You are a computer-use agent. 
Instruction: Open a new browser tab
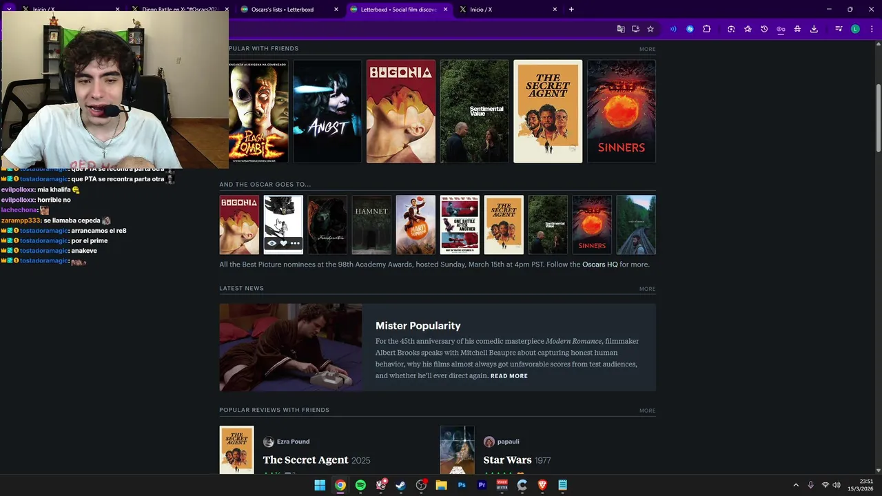(x=571, y=10)
